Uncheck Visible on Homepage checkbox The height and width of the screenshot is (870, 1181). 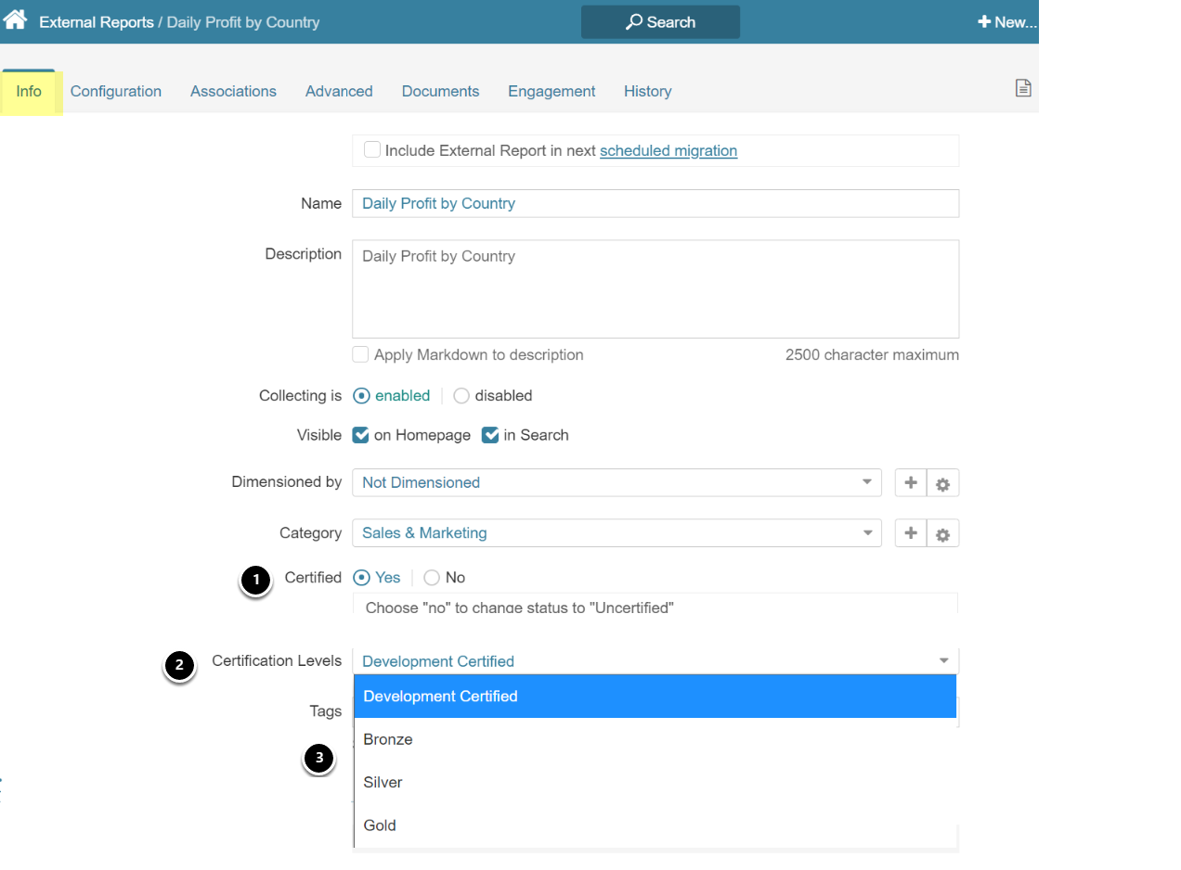click(361, 435)
